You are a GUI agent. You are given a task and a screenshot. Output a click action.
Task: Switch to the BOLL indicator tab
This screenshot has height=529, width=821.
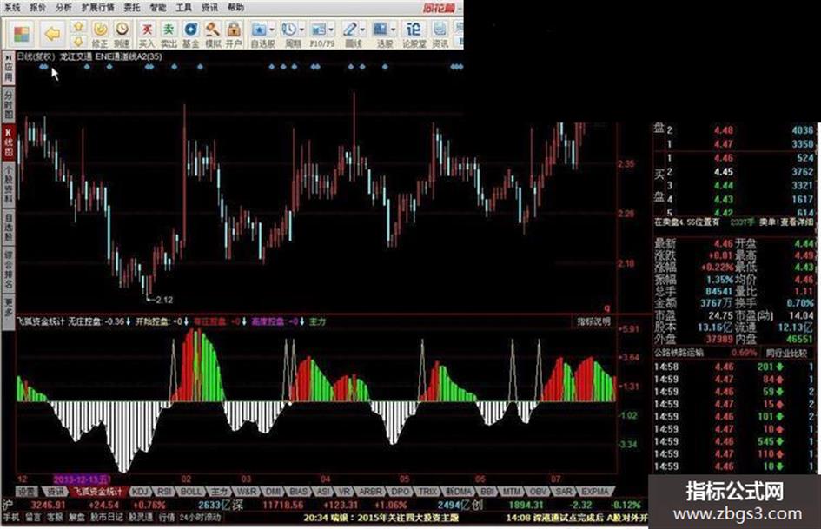(190, 492)
